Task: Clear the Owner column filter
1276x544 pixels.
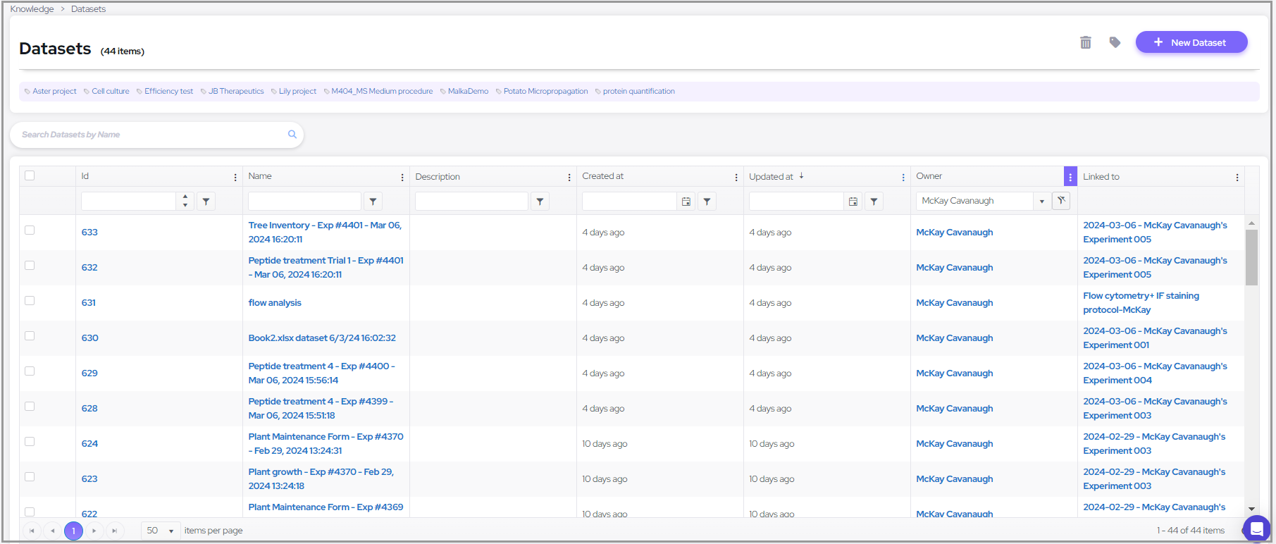Action: pos(1061,201)
